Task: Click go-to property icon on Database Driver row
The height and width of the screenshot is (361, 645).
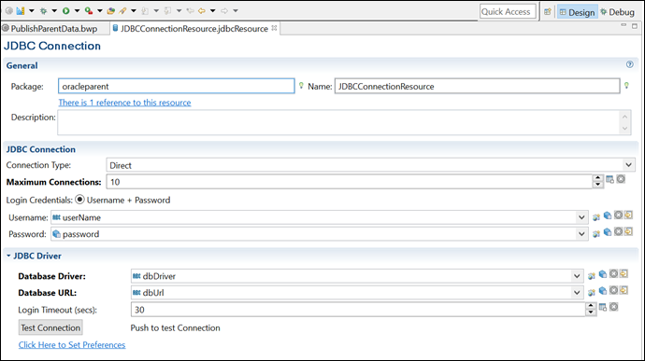Action: (x=623, y=273)
